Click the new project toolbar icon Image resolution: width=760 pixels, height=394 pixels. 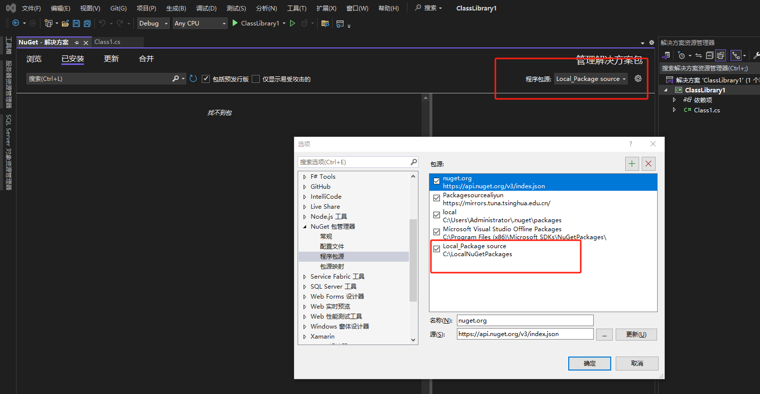[48, 23]
